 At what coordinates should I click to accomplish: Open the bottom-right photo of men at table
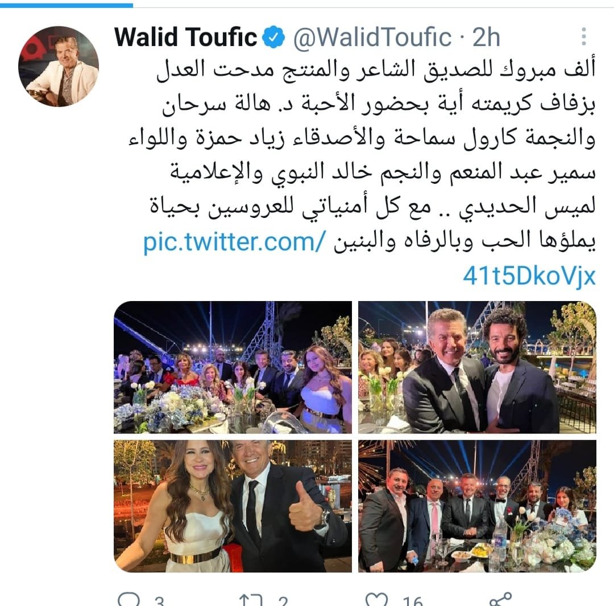(478, 506)
